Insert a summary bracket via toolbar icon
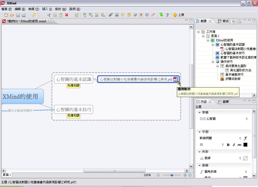258x187 pixels. tap(147, 15)
